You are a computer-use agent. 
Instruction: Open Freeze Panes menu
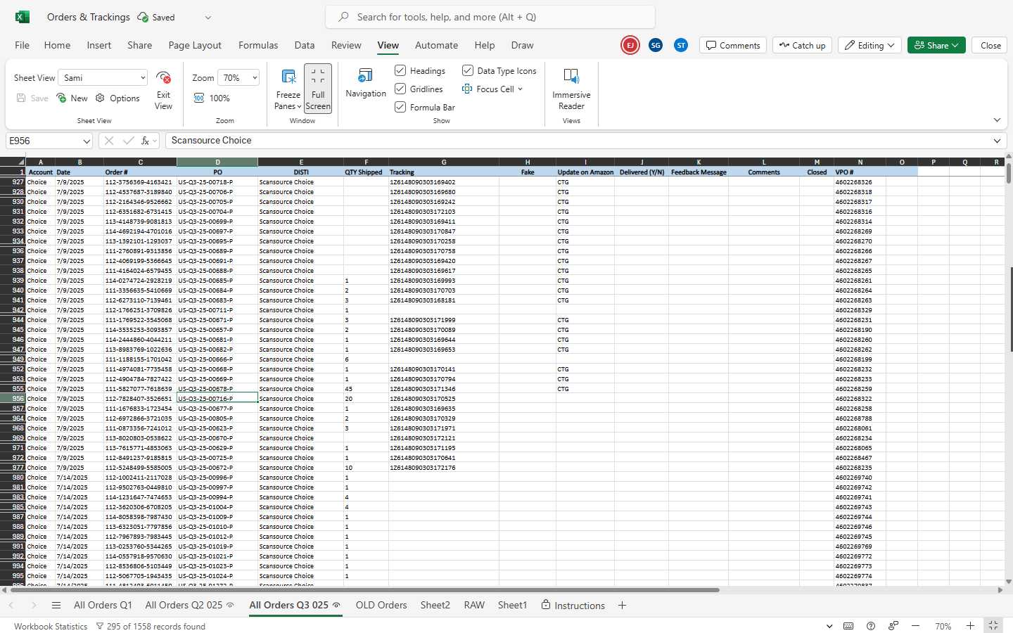point(288,89)
